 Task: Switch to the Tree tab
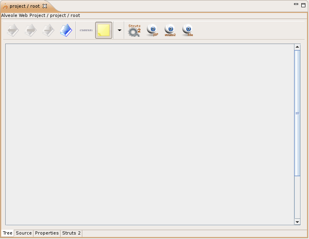pyautogui.click(x=7, y=233)
